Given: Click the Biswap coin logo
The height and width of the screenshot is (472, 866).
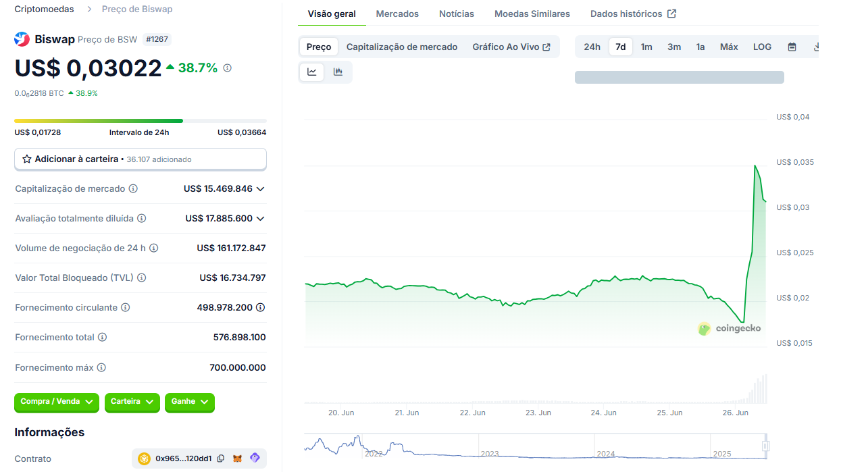Looking at the screenshot, I should (22, 39).
